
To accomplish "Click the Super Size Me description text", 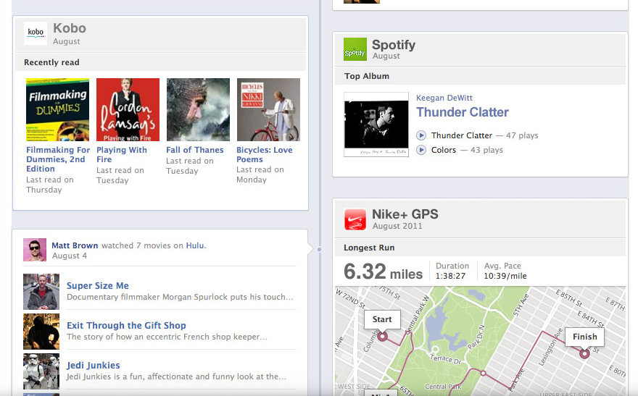I will click(180, 297).
